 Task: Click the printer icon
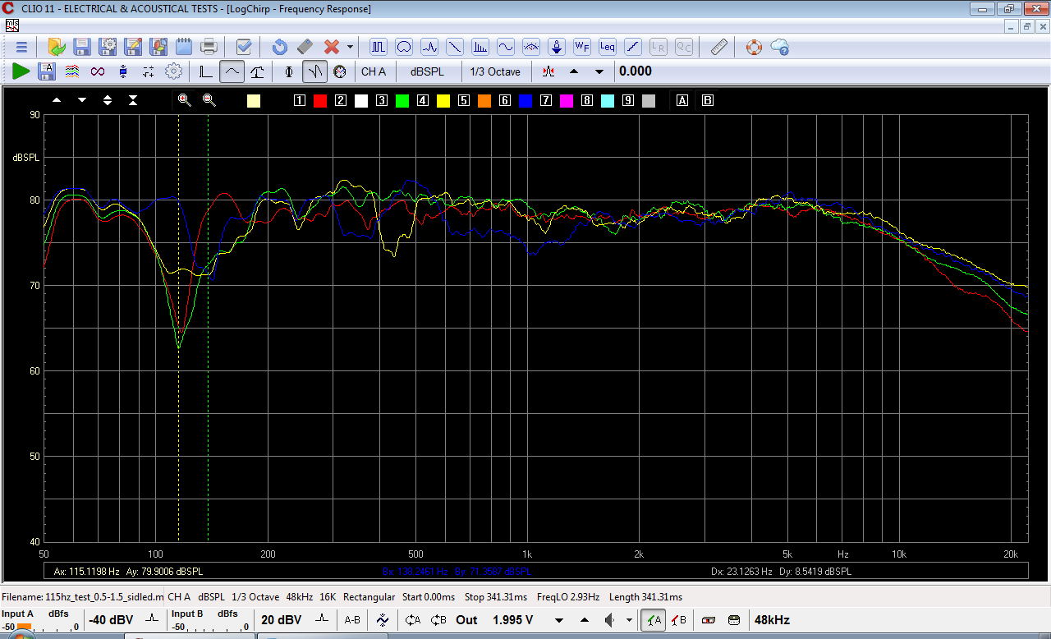pos(209,47)
